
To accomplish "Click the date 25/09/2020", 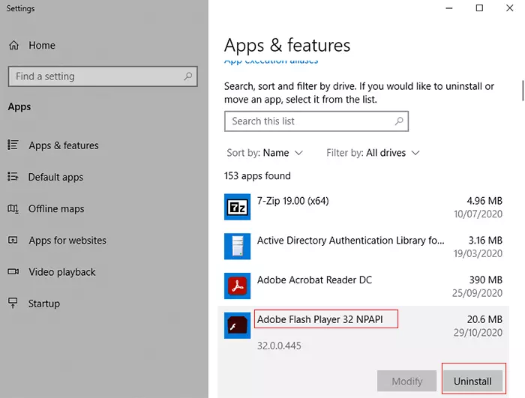I will coord(478,293).
